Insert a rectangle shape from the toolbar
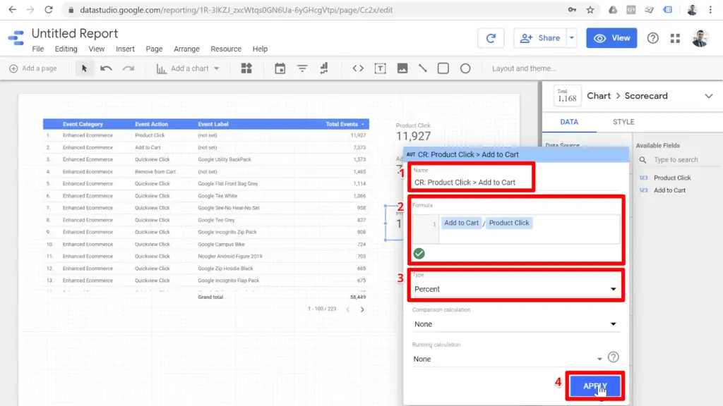Screen dimensions: 723x406 coord(443,68)
